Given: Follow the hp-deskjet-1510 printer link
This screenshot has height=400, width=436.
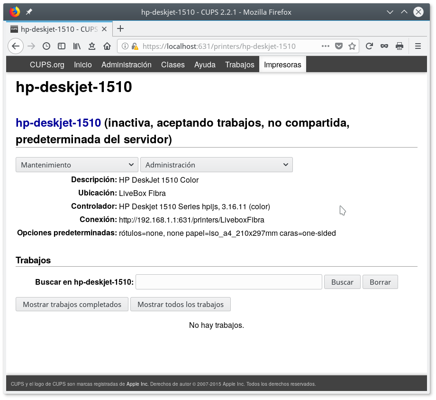Looking at the screenshot, I should (58, 123).
